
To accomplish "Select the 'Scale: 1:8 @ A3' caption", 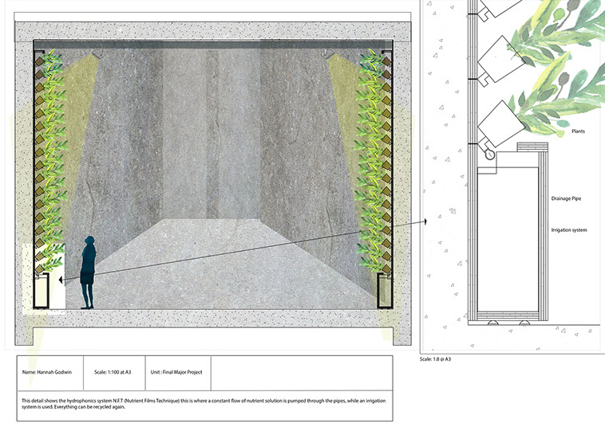I will pyautogui.click(x=445, y=359).
